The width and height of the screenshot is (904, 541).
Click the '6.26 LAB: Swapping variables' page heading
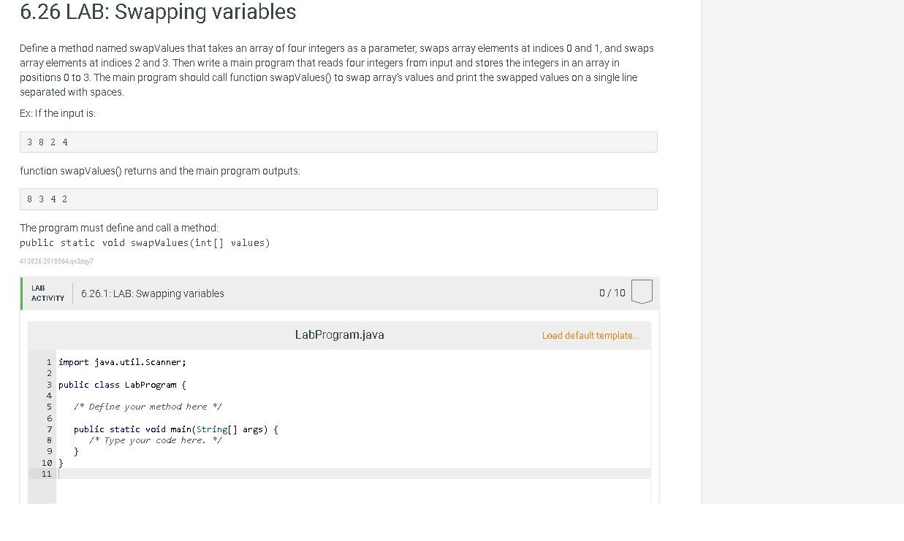point(158,12)
